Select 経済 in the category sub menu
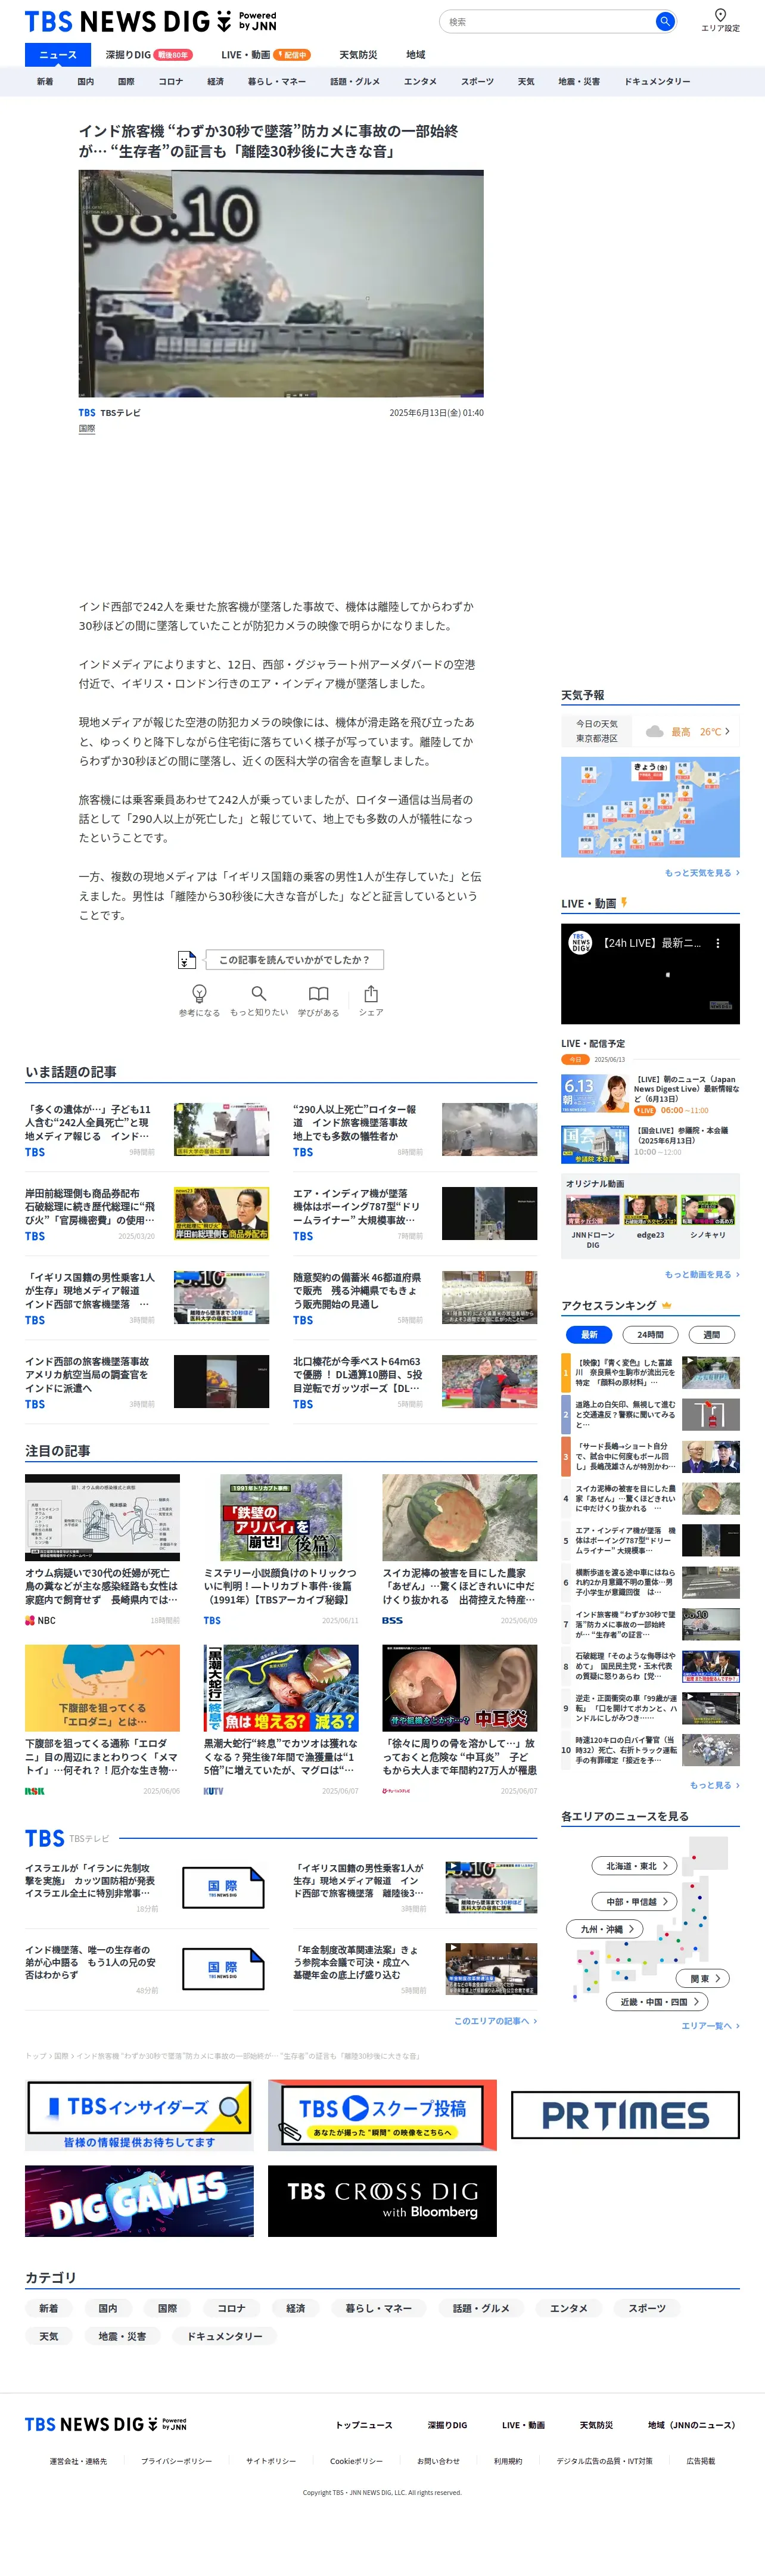765x2576 pixels. coord(215,81)
